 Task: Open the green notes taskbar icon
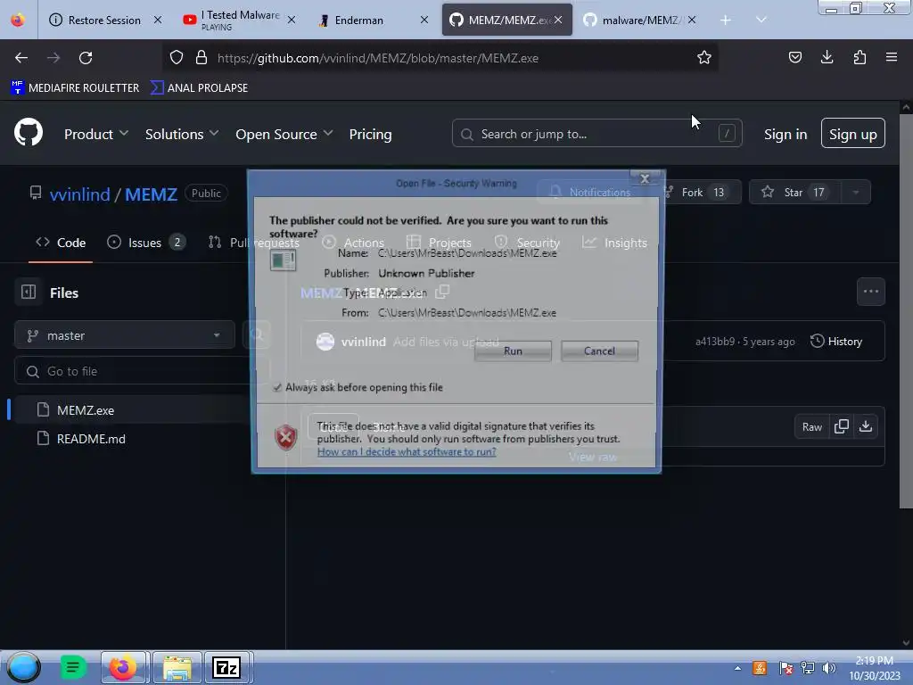(x=73, y=667)
